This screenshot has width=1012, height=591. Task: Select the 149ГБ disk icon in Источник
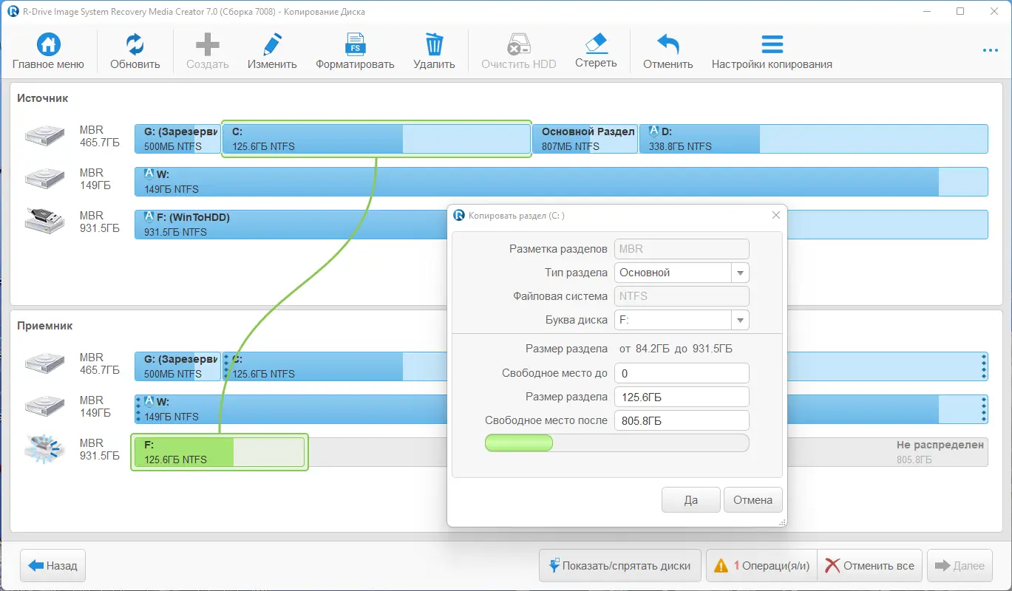(44, 178)
